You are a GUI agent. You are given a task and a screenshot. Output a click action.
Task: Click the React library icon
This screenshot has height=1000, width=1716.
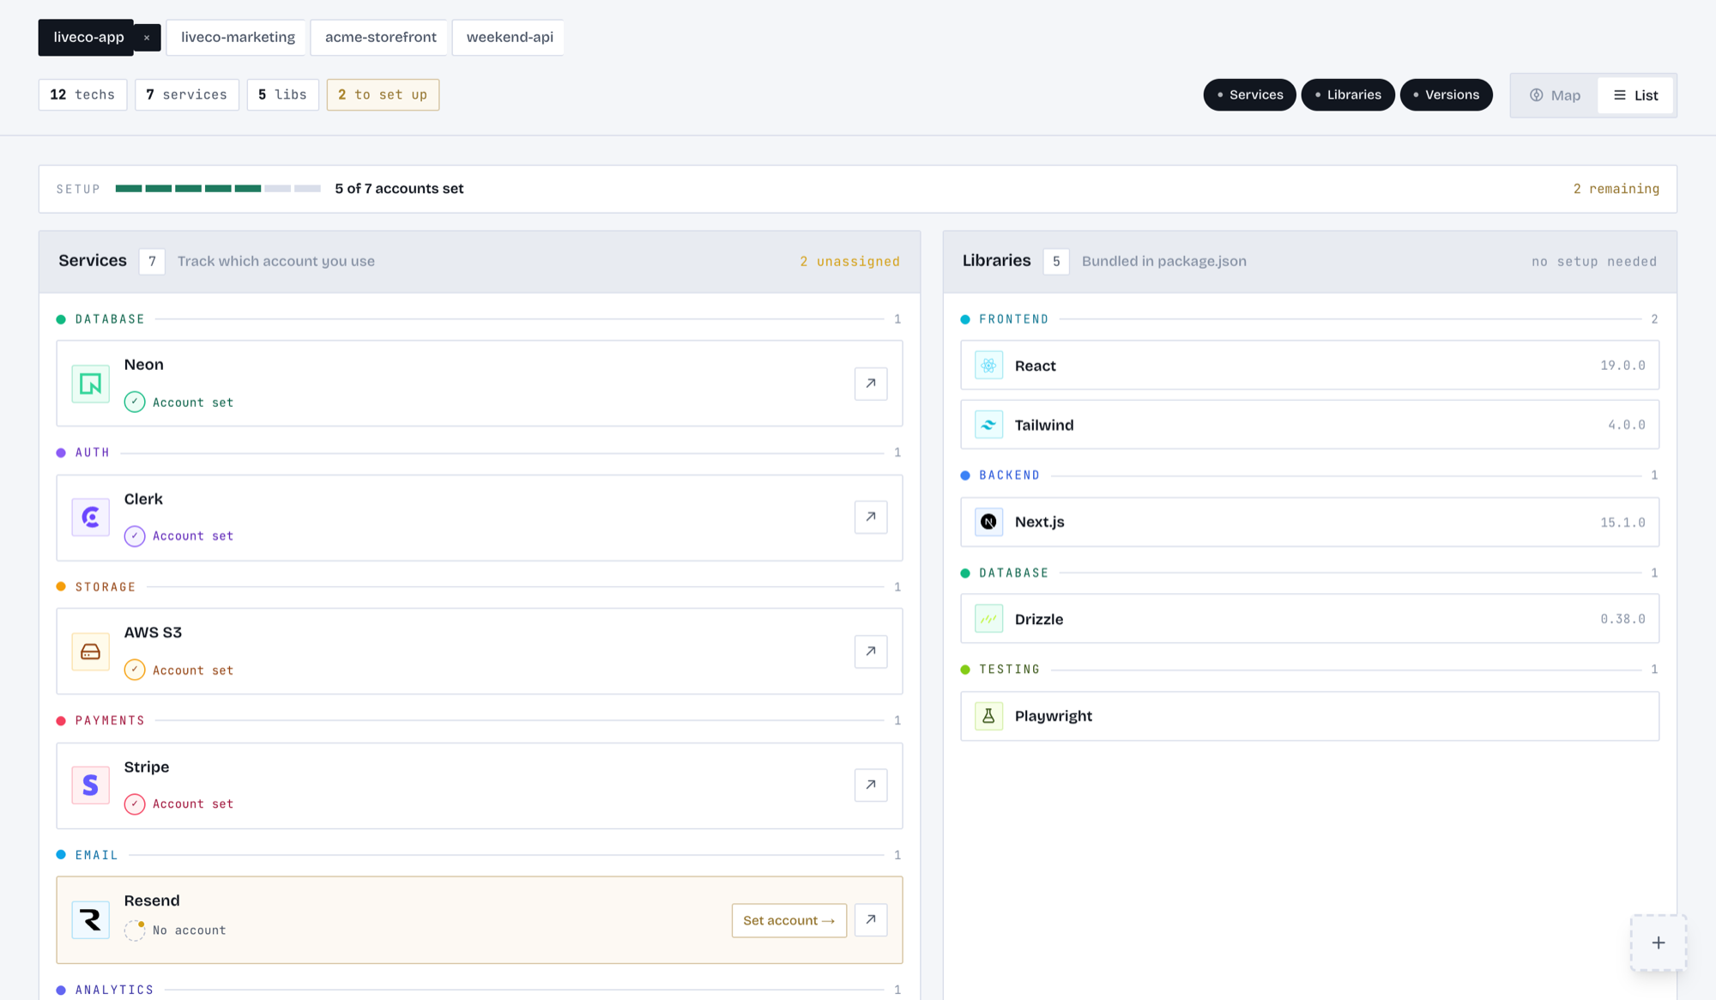click(988, 366)
